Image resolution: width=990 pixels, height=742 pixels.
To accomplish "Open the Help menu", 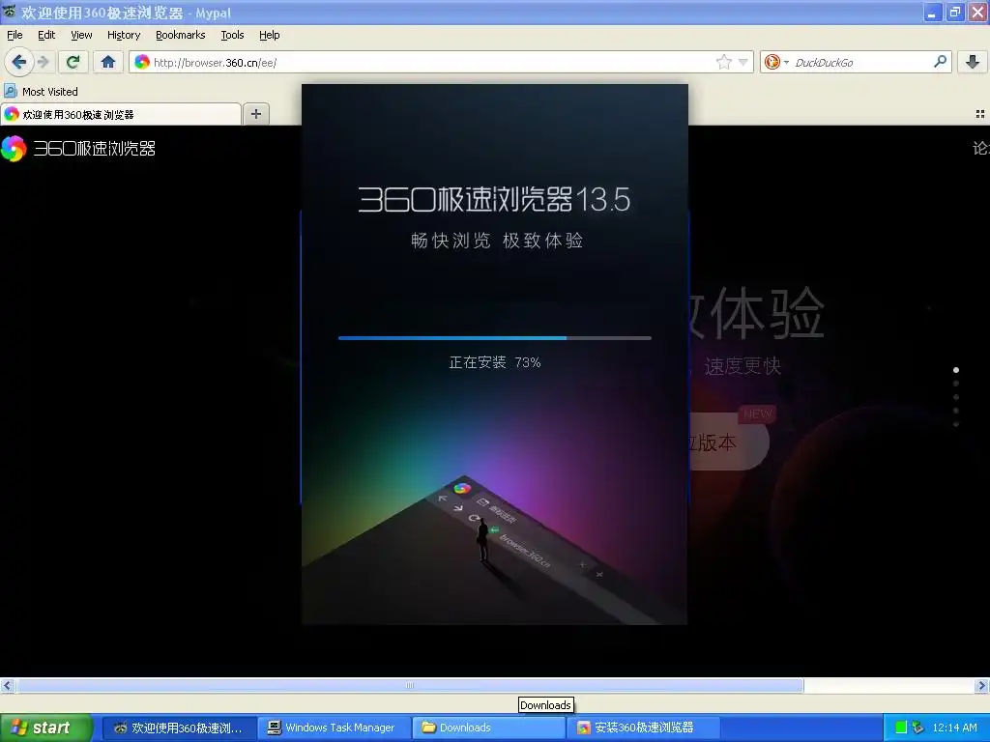I will [270, 35].
